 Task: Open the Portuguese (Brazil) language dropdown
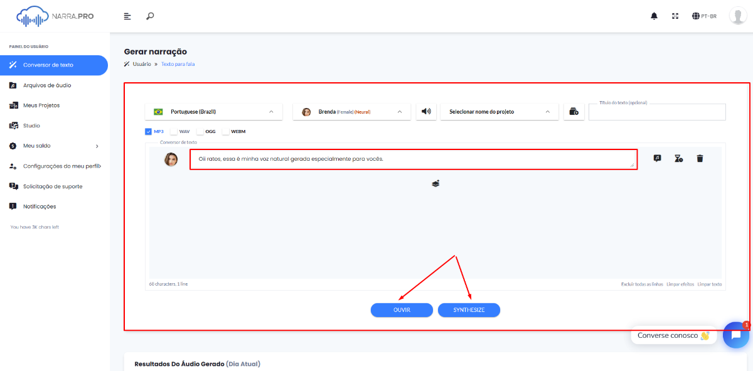click(213, 112)
